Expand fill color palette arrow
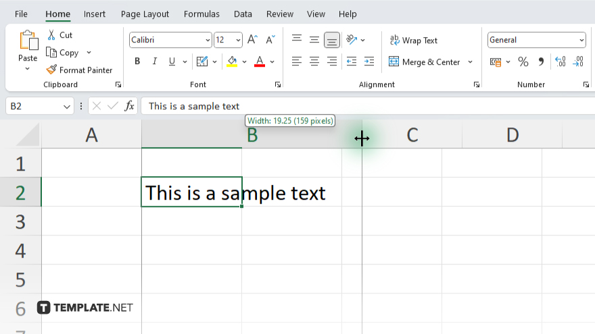 (x=244, y=61)
